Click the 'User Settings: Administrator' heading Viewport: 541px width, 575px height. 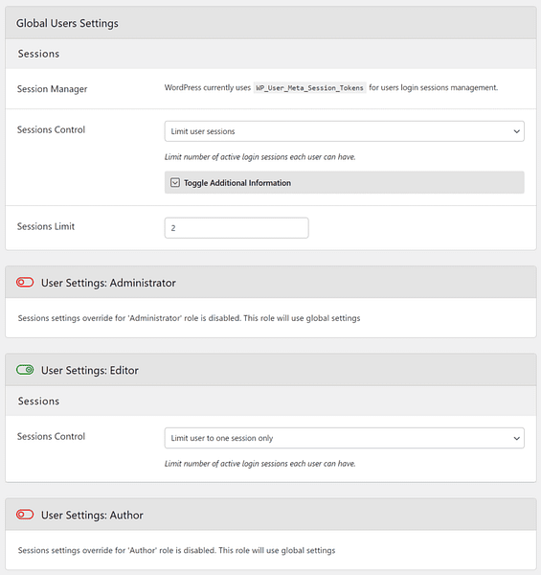pos(108,283)
